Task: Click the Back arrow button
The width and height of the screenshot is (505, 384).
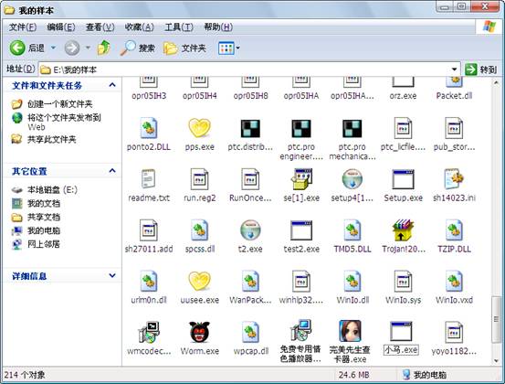Action: pyautogui.click(x=17, y=48)
